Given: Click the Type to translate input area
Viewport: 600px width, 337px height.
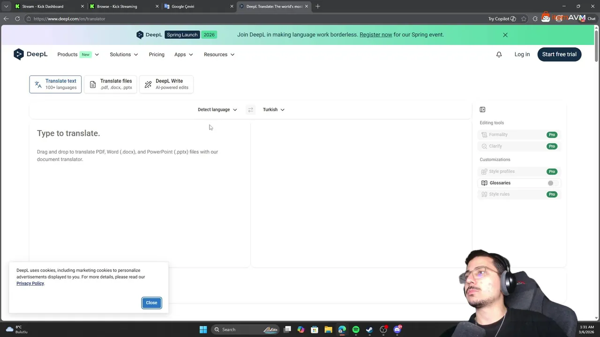Looking at the screenshot, I should [140, 194].
